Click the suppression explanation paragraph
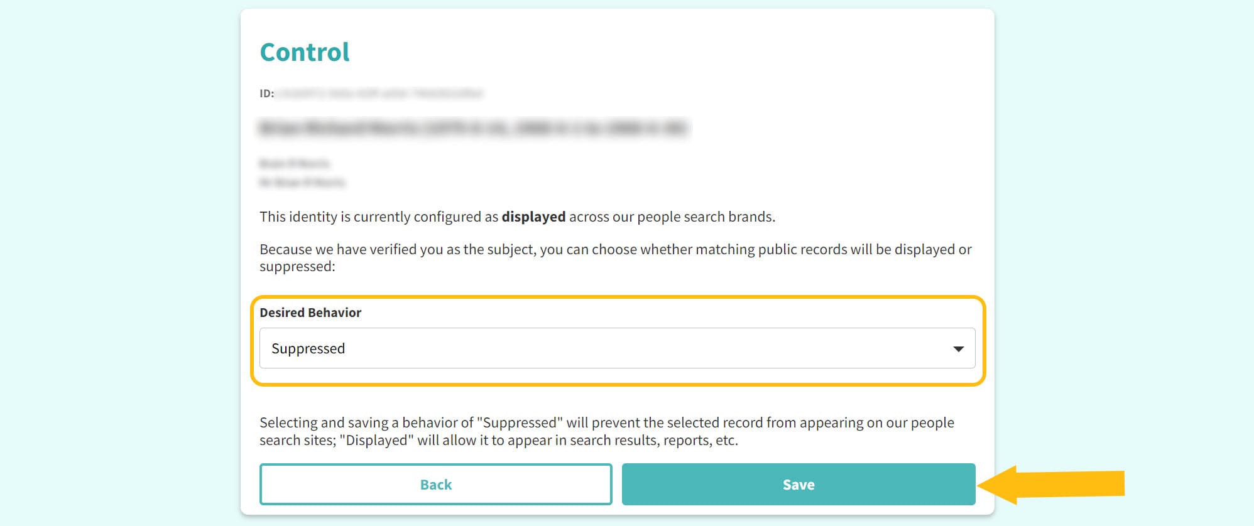 (606, 431)
